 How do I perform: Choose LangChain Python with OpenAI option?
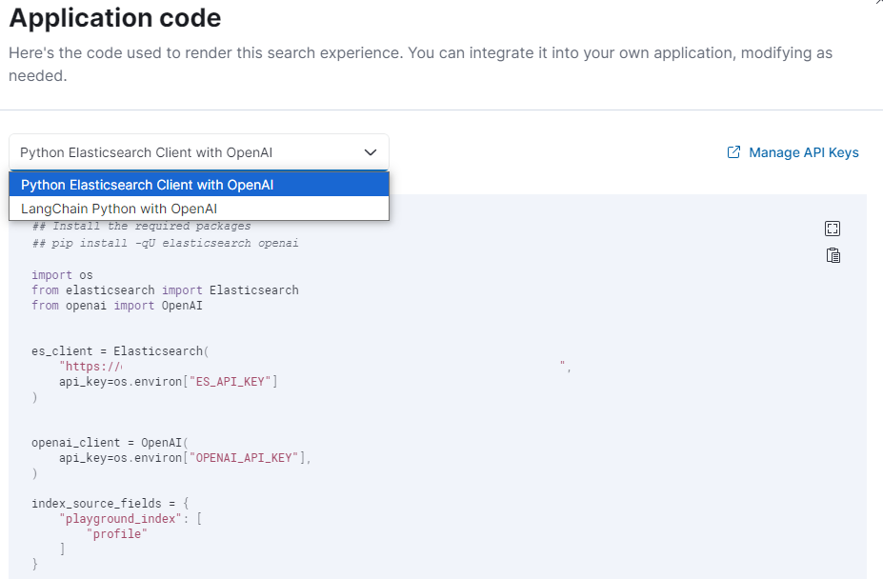click(x=199, y=209)
